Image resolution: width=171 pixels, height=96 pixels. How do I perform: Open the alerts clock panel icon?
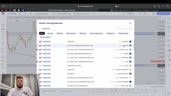tap(168, 23)
